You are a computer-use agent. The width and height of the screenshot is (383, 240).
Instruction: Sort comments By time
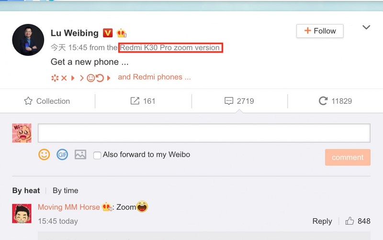[66, 190]
